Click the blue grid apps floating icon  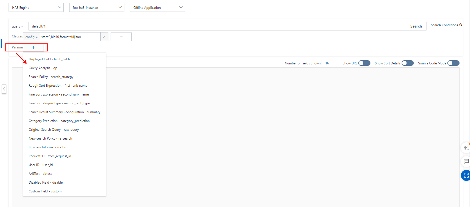point(466,175)
